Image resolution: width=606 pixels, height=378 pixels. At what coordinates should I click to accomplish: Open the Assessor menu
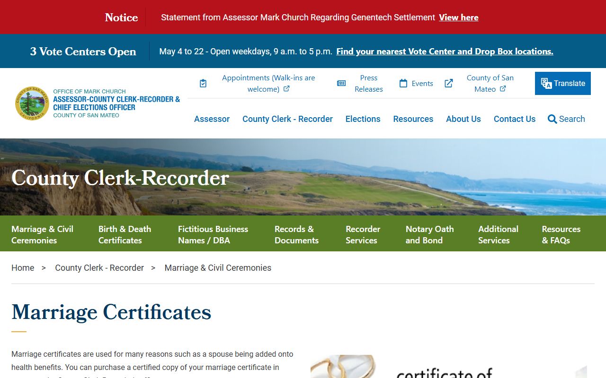pos(212,119)
